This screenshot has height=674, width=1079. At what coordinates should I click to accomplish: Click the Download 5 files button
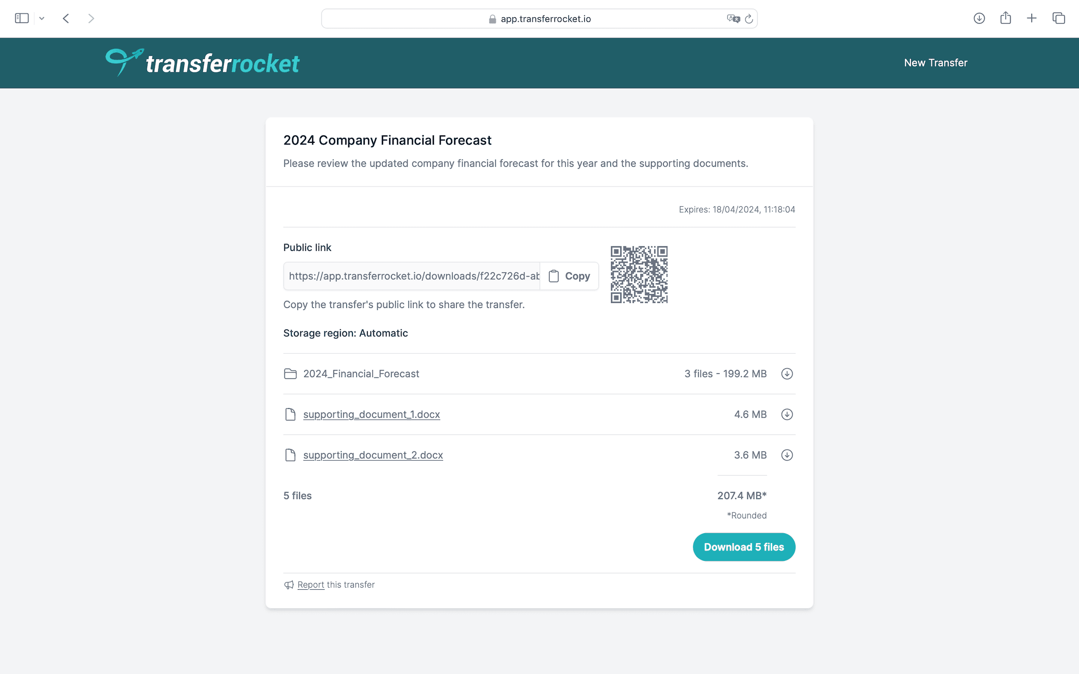pyautogui.click(x=743, y=547)
